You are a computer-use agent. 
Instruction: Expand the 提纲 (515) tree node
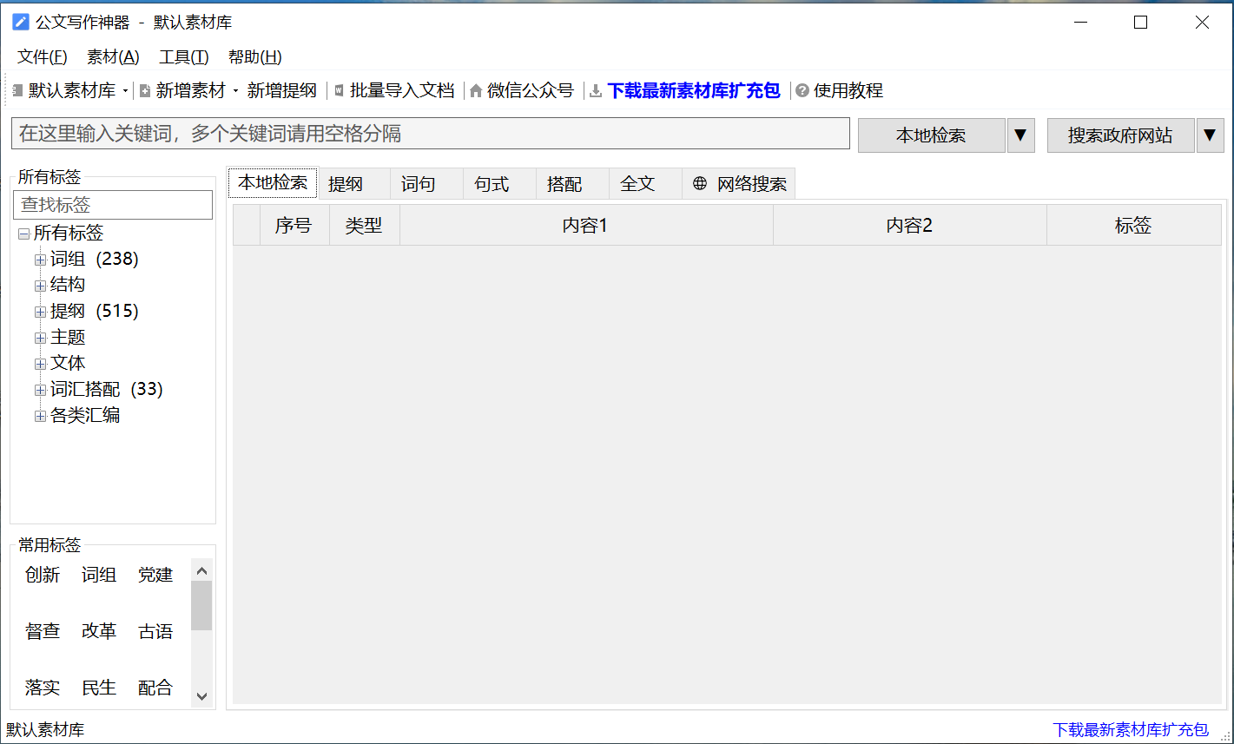point(40,312)
